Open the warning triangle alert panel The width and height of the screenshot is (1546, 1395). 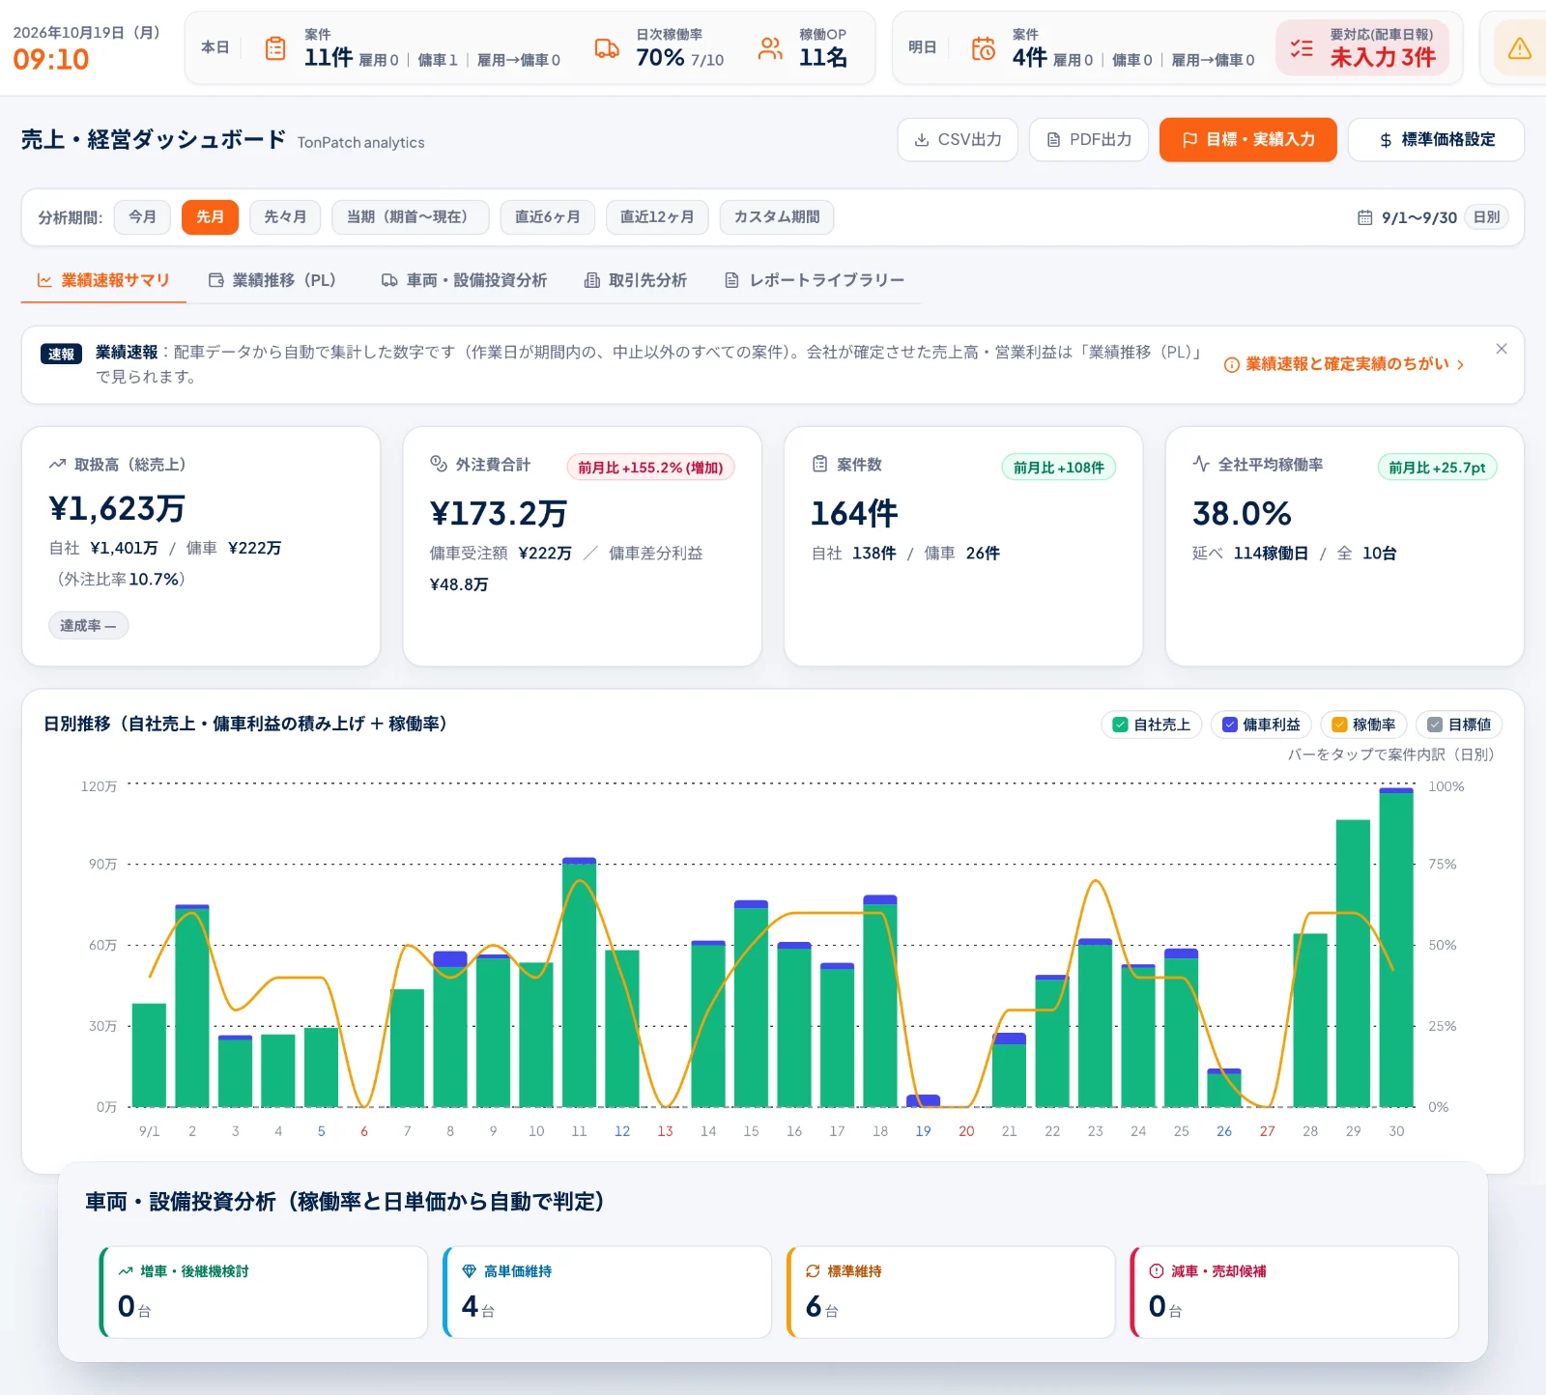coord(1519,48)
